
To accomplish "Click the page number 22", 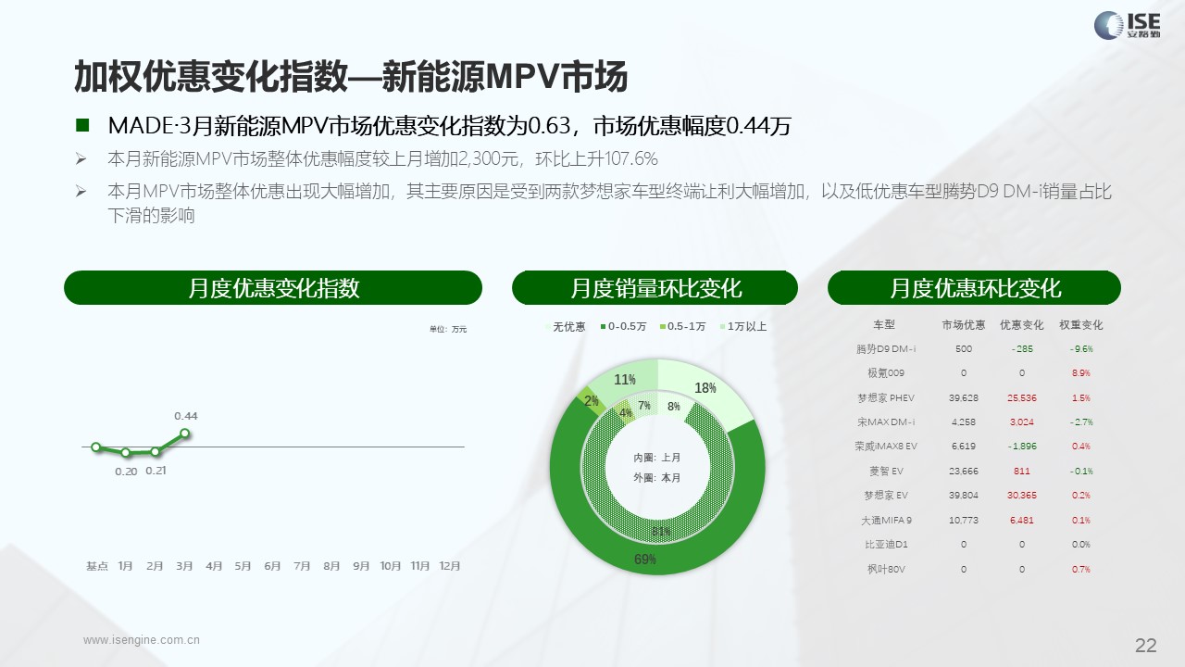I will [x=1146, y=645].
